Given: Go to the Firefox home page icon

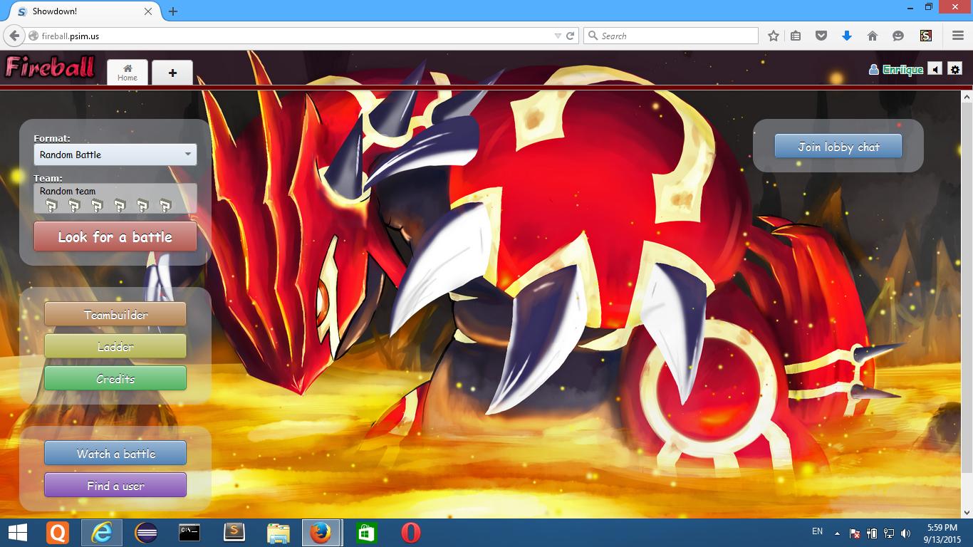Looking at the screenshot, I should coord(872,36).
